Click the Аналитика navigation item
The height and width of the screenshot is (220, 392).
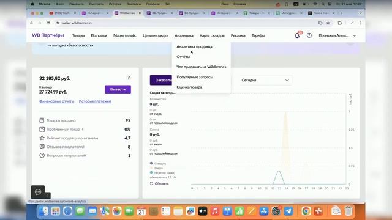[x=184, y=35]
